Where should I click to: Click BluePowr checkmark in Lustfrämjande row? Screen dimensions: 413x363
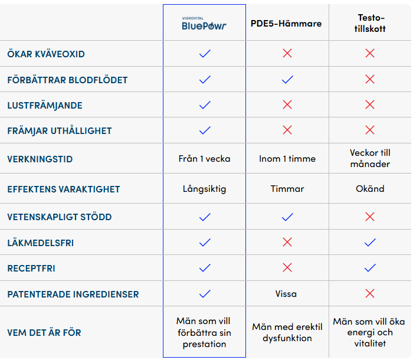pos(205,105)
